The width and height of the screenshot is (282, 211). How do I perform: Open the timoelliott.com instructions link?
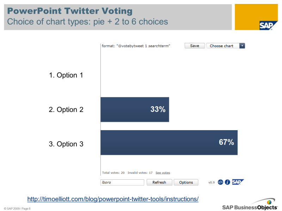pyautogui.click(x=113, y=199)
